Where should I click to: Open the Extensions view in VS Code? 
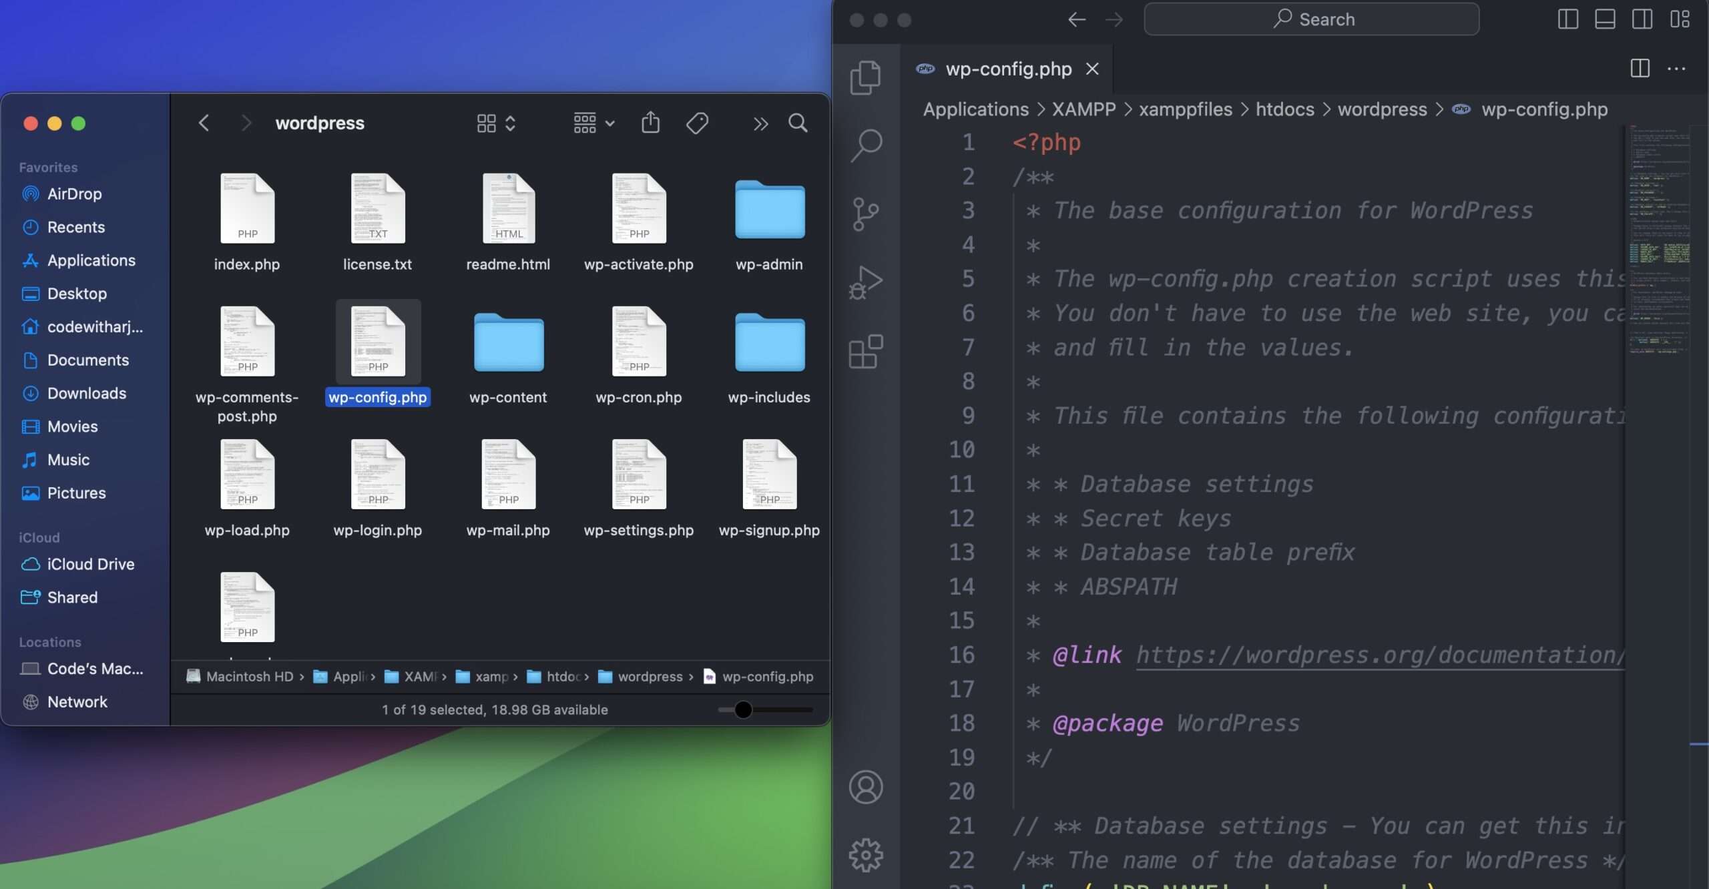866,351
